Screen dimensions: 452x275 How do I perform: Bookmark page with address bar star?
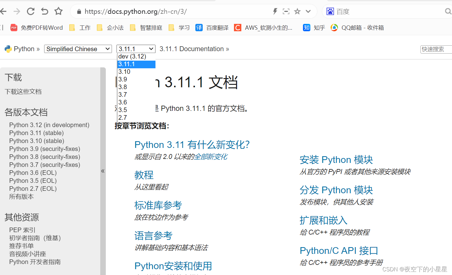pos(297,11)
